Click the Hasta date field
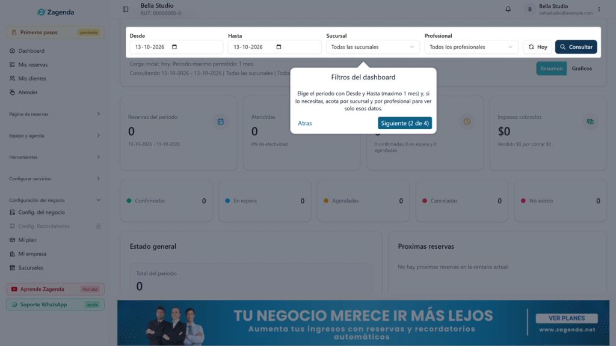The height and width of the screenshot is (346, 616). click(x=274, y=47)
